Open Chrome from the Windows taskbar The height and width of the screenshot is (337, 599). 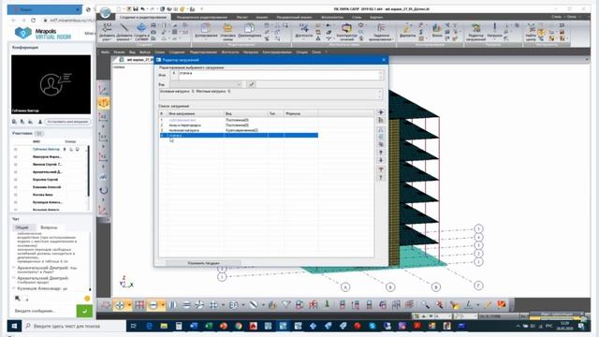coord(239,326)
